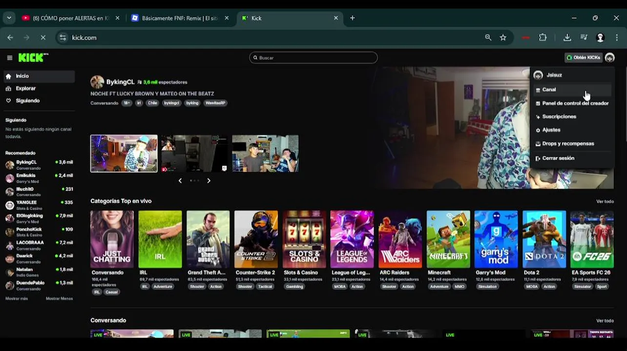Open the user avatar menu icon
Screen dimensions: 627x351
tap(609, 58)
